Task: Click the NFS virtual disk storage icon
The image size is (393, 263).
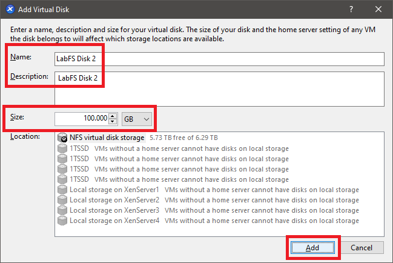Action: pyautogui.click(x=62, y=138)
